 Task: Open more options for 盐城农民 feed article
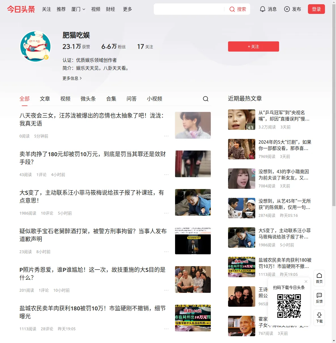166,329
